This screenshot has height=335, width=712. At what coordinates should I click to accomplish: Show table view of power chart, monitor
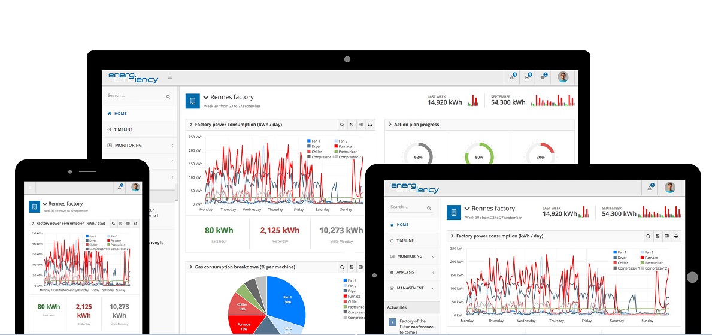(360, 125)
